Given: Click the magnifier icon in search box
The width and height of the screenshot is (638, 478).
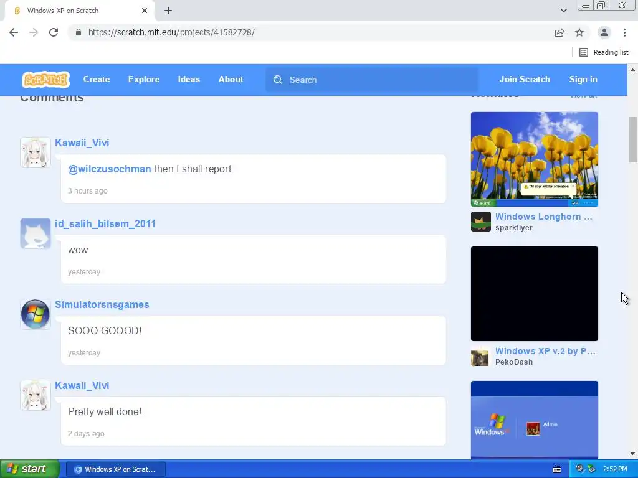Looking at the screenshot, I should (277, 80).
